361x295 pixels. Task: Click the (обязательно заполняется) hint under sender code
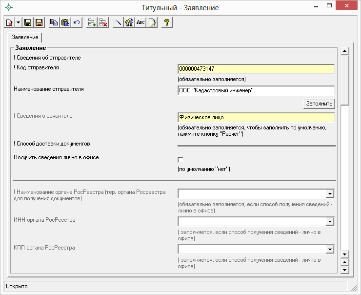pos(212,79)
